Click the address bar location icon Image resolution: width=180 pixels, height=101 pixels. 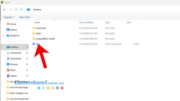(x=28, y=10)
